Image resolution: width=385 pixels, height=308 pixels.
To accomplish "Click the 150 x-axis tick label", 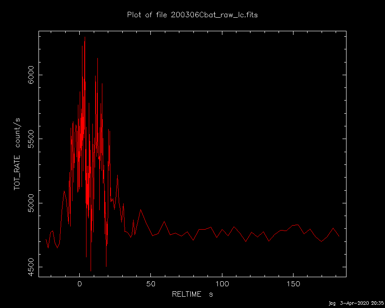I will (293, 284).
